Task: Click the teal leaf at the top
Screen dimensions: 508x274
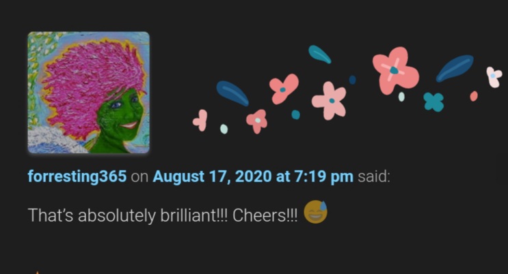Action: coord(319,54)
